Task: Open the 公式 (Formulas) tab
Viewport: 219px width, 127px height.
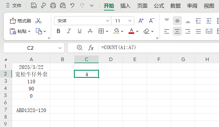Action: pos(159,6)
